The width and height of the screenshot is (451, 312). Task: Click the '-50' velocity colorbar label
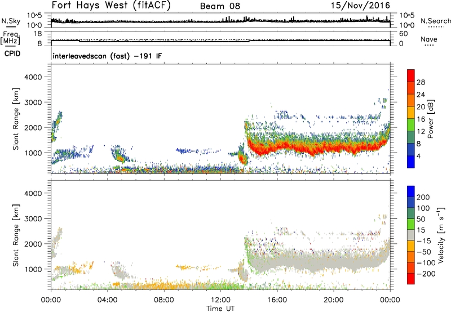(x=424, y=252)
